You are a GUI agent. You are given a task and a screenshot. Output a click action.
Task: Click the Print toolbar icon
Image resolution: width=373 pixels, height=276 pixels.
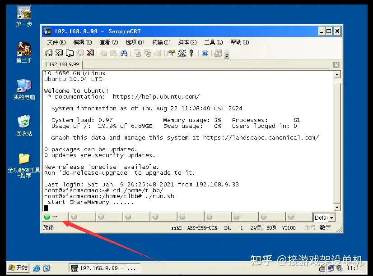(158, 53)
